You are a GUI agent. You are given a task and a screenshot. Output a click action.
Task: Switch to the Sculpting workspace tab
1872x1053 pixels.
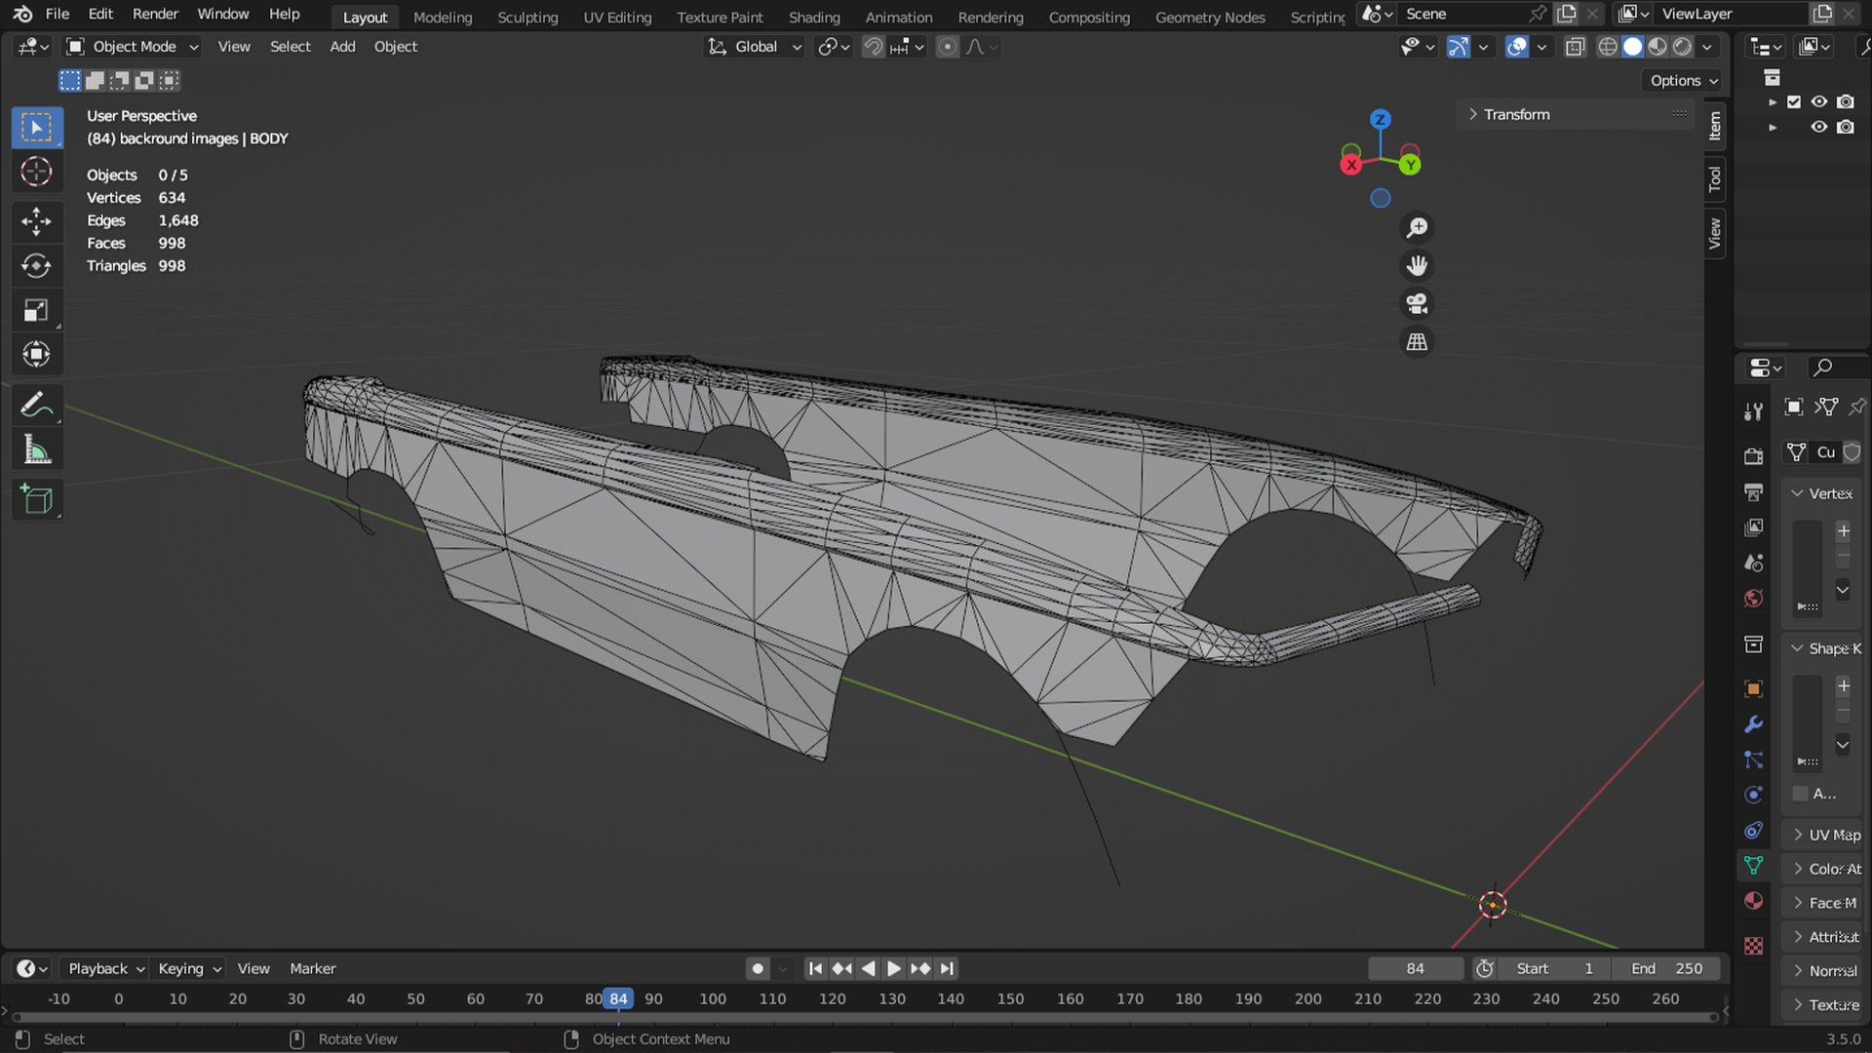[527, 17]
